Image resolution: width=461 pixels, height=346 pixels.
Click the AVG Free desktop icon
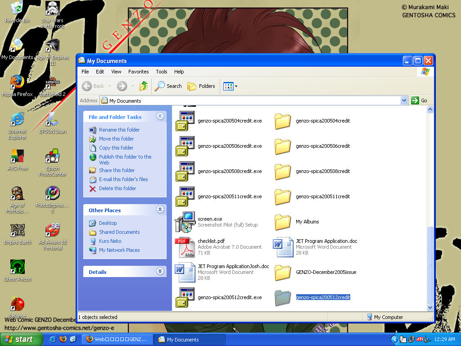[17, 157]
